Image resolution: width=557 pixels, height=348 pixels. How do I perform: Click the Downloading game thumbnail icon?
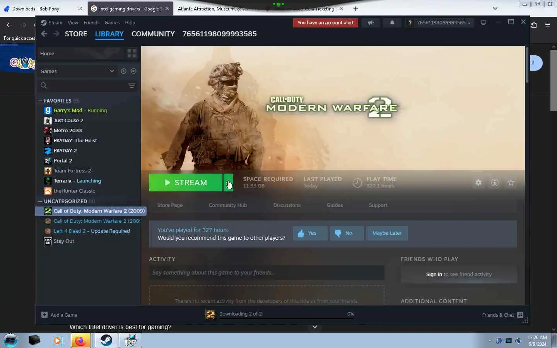[x=210, y=314]
